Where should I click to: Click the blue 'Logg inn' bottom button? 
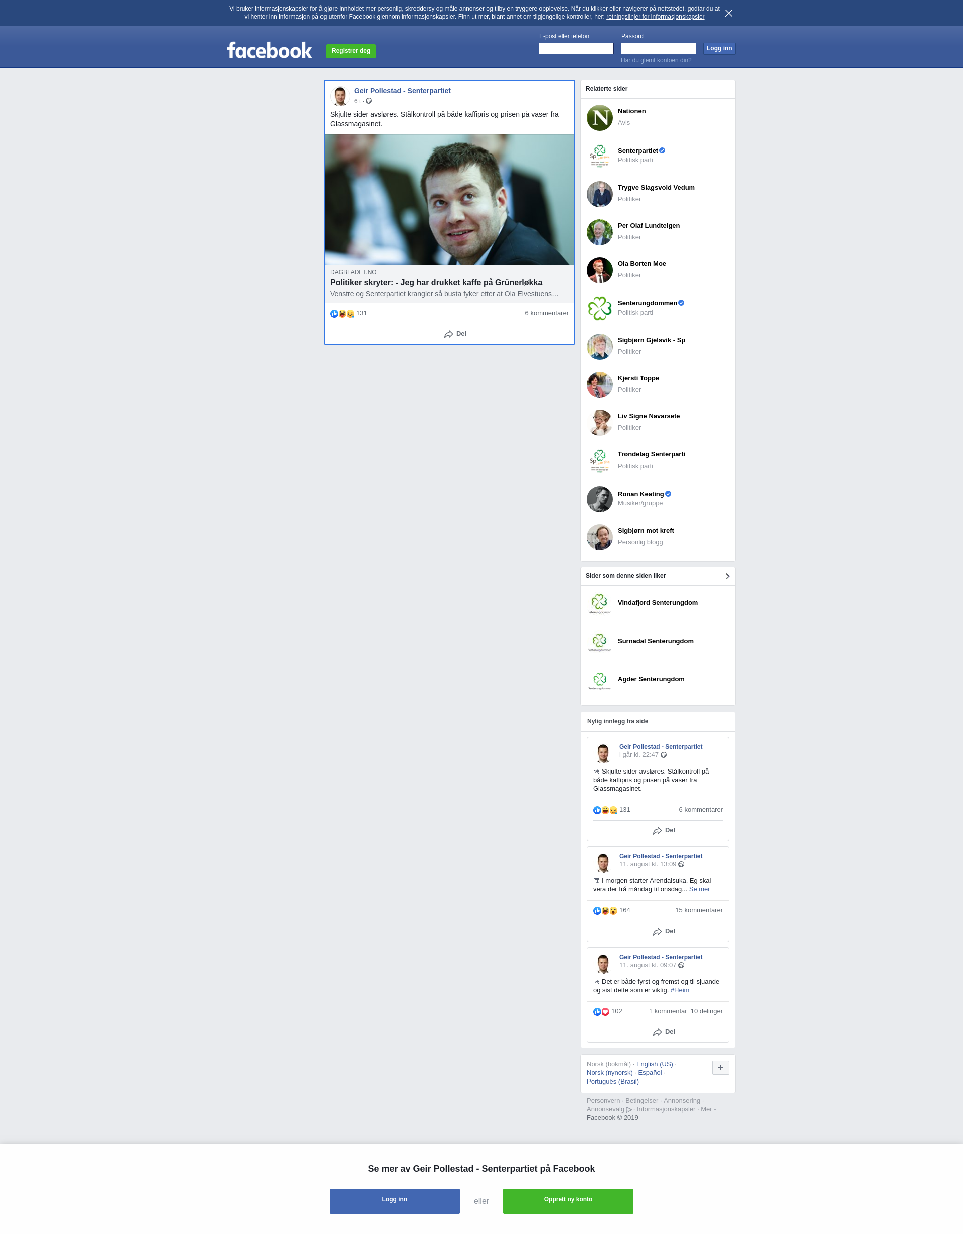point(394,1201)
